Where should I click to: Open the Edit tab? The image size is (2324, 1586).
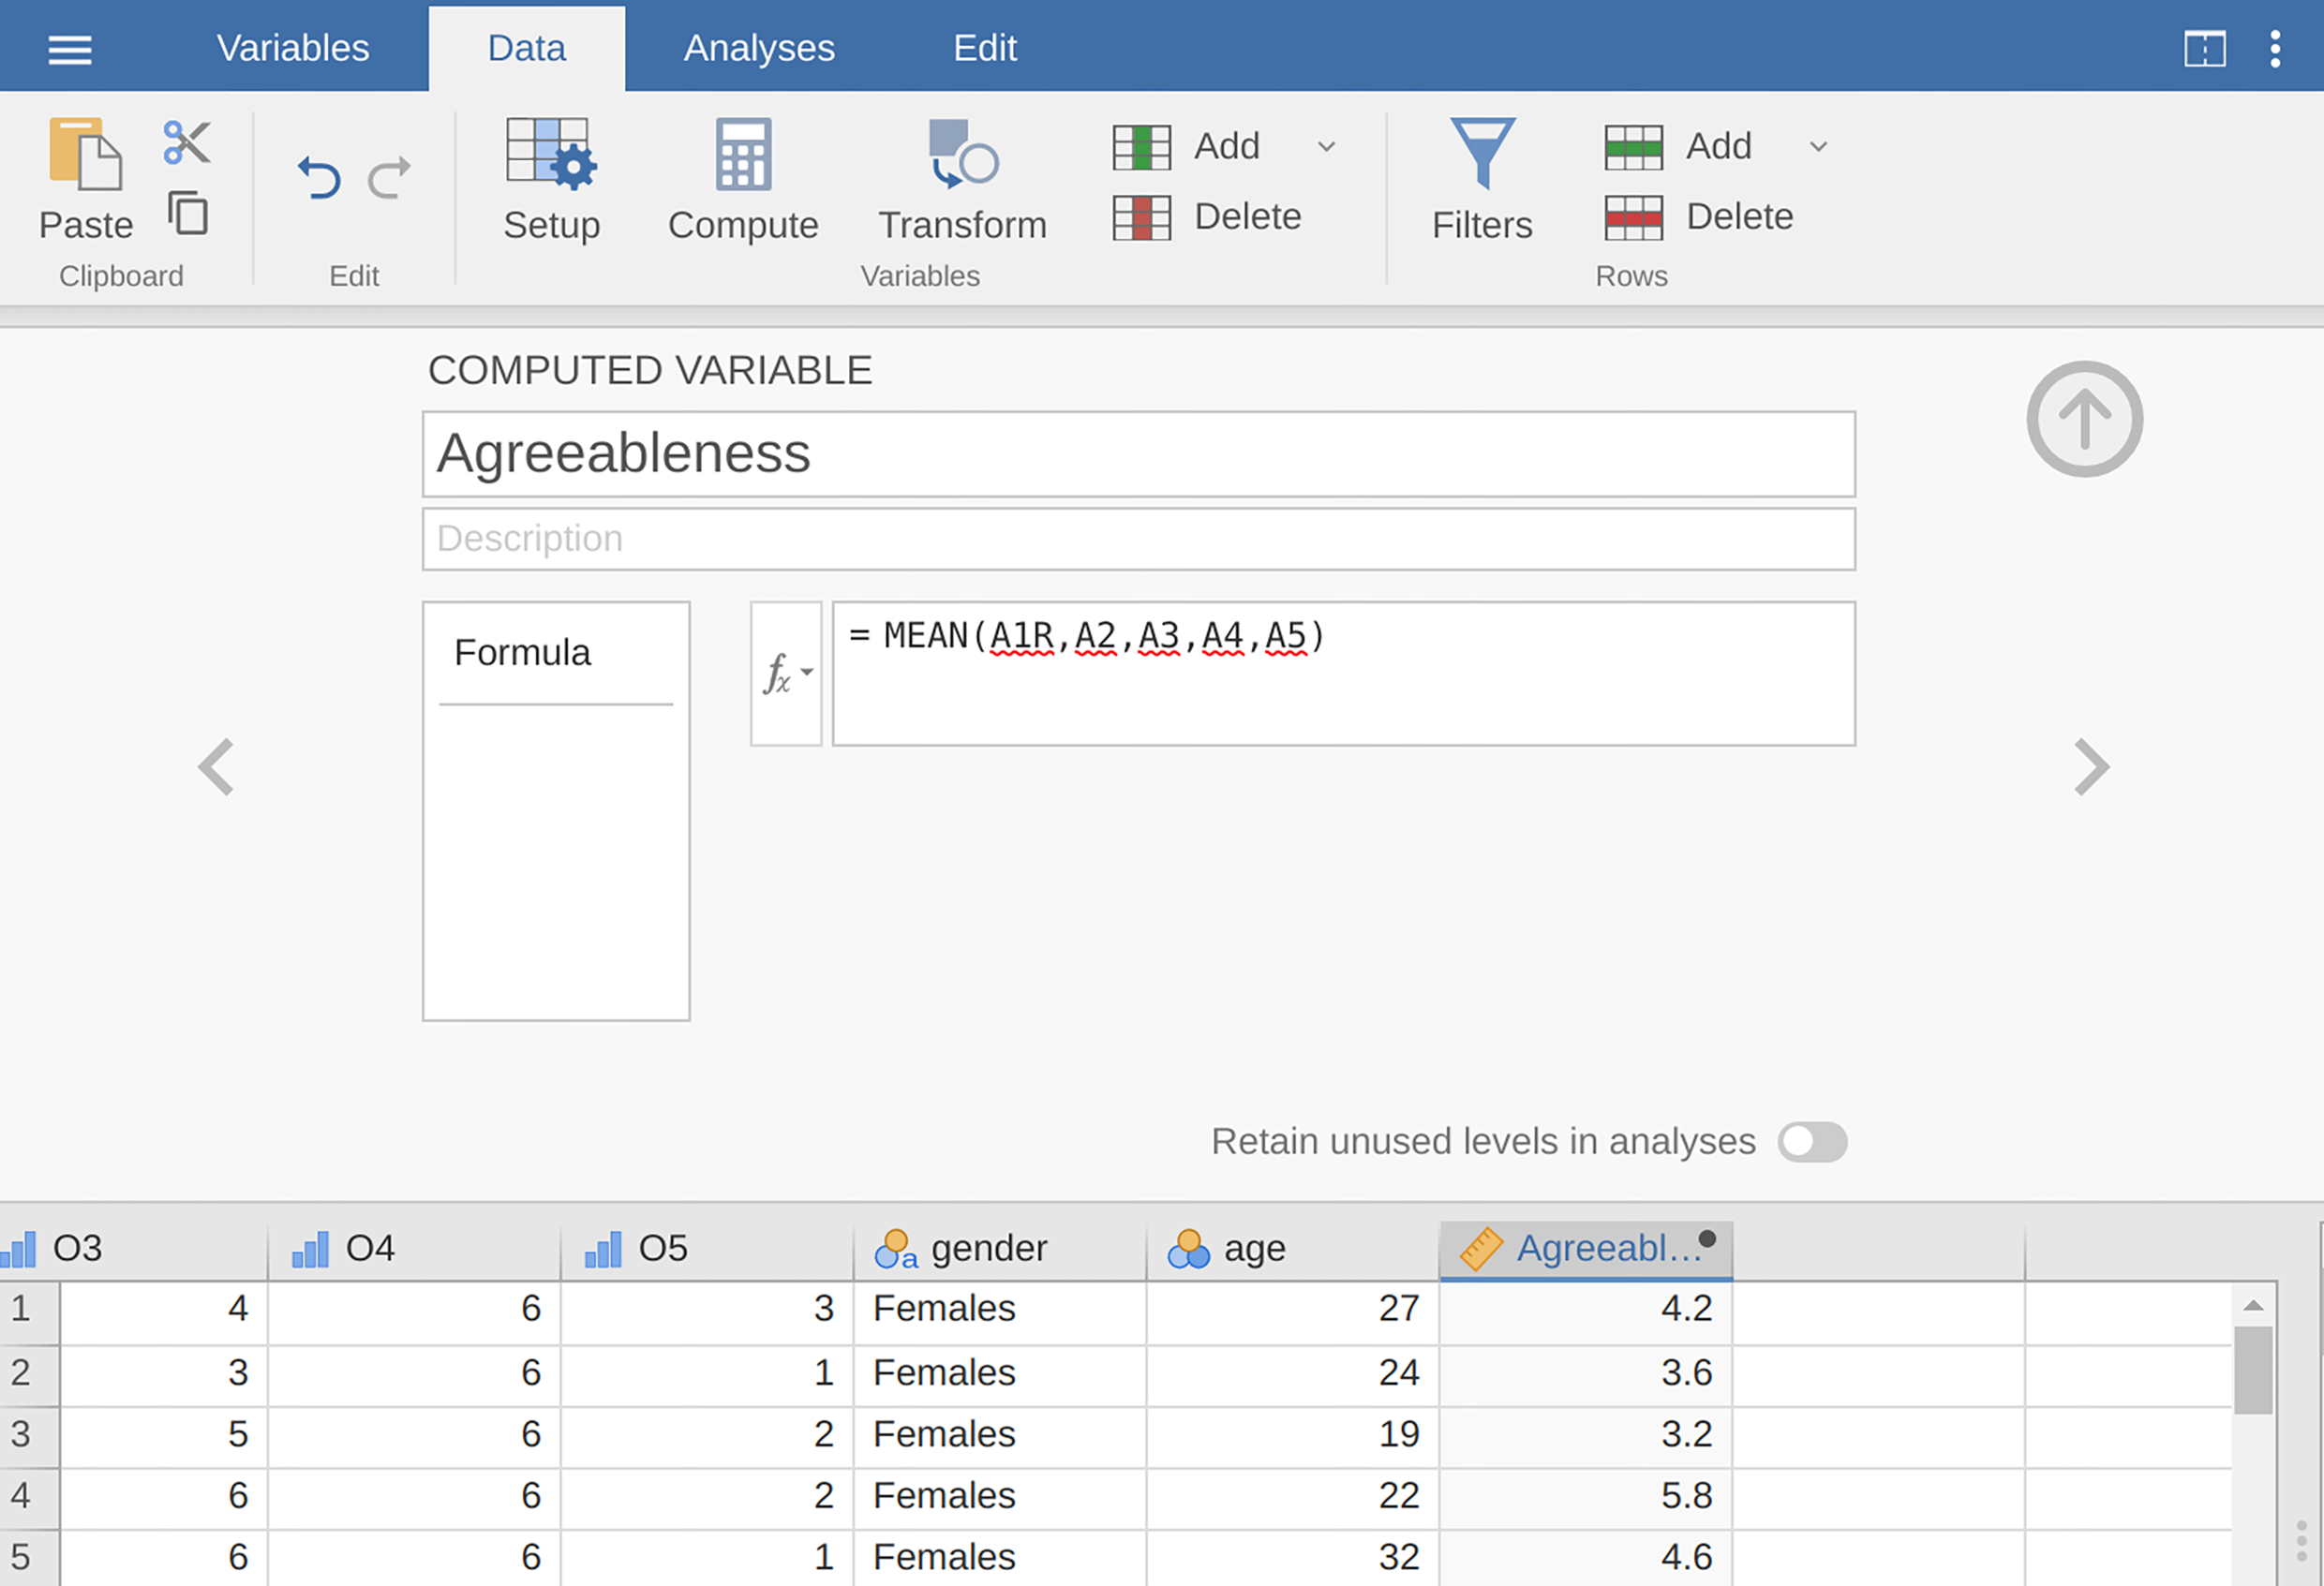click(985, 48)
